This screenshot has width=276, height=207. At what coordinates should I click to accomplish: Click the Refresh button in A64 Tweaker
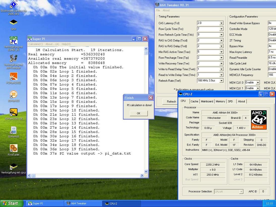point(171,102)
